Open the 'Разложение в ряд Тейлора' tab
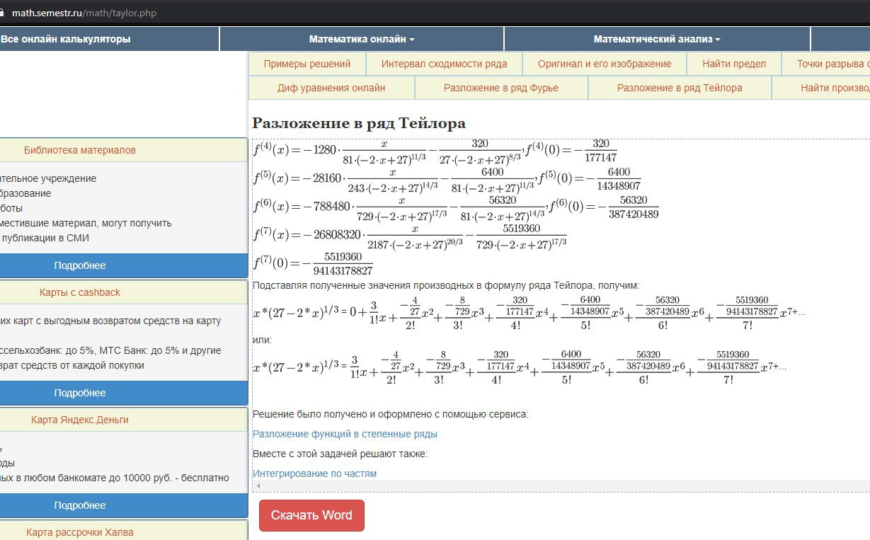The height and width of the screenshot is (540, 870). (x=680, y=88)
